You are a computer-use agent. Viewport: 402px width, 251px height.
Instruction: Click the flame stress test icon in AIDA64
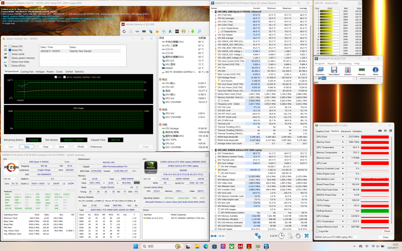[x=157, y=31]
